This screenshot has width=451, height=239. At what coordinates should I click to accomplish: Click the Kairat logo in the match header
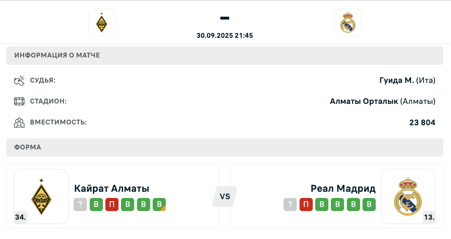click(102, 22)
